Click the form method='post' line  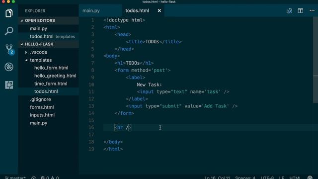[143, 70]
